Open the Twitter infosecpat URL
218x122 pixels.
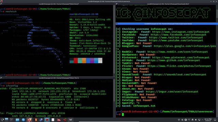(x=176, y=38)
